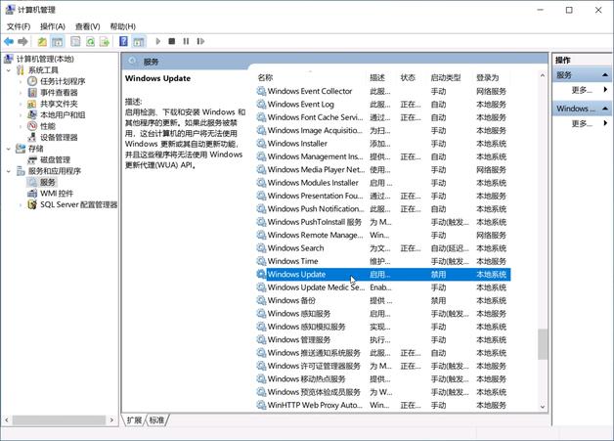Switch to the 标准 tab

click(x=156, y=420)
